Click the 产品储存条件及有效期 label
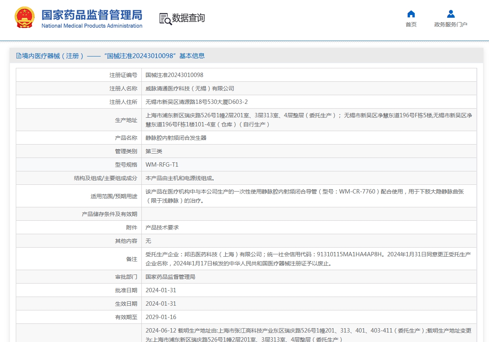The image size is (489, 342). [109, 214]
